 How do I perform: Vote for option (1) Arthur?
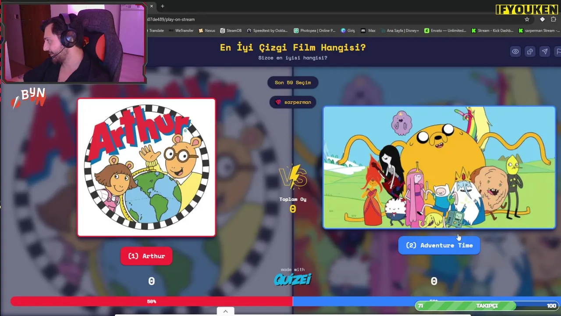pos(146,256)
